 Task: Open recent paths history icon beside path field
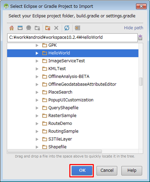point(140,37)
